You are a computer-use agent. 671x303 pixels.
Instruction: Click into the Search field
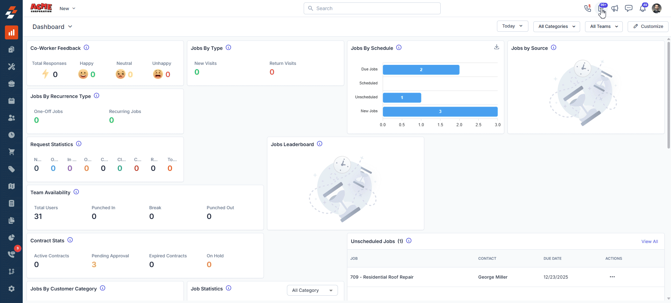coord(372,8)
